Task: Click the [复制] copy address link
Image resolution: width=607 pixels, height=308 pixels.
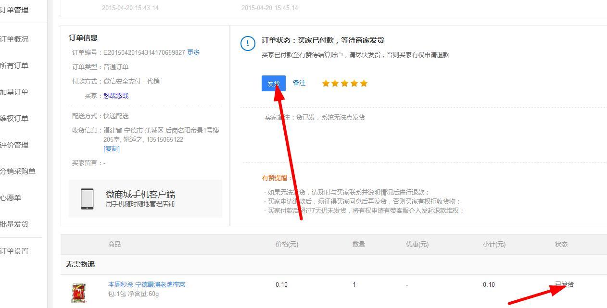Action: click(112, 148)
